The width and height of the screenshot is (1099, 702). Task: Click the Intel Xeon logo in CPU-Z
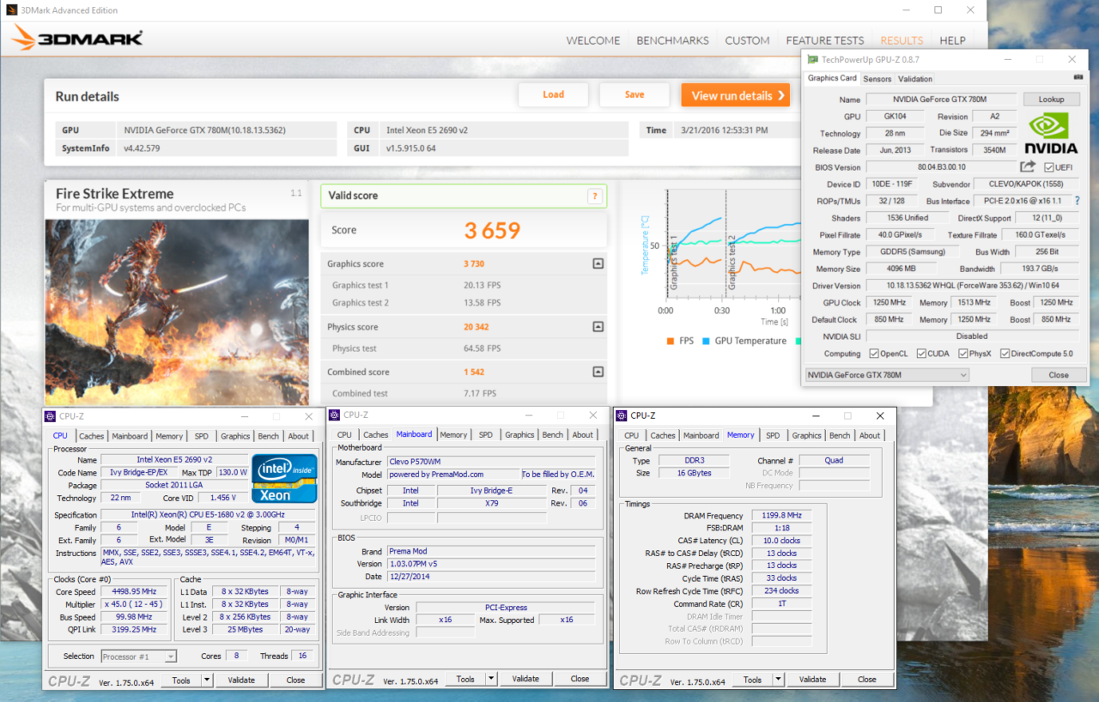tap(284, 478)
